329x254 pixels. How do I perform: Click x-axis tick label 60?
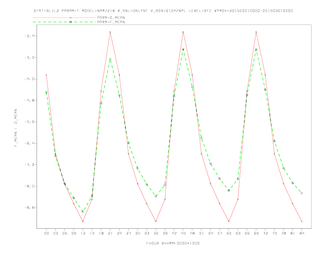(229, 233)
